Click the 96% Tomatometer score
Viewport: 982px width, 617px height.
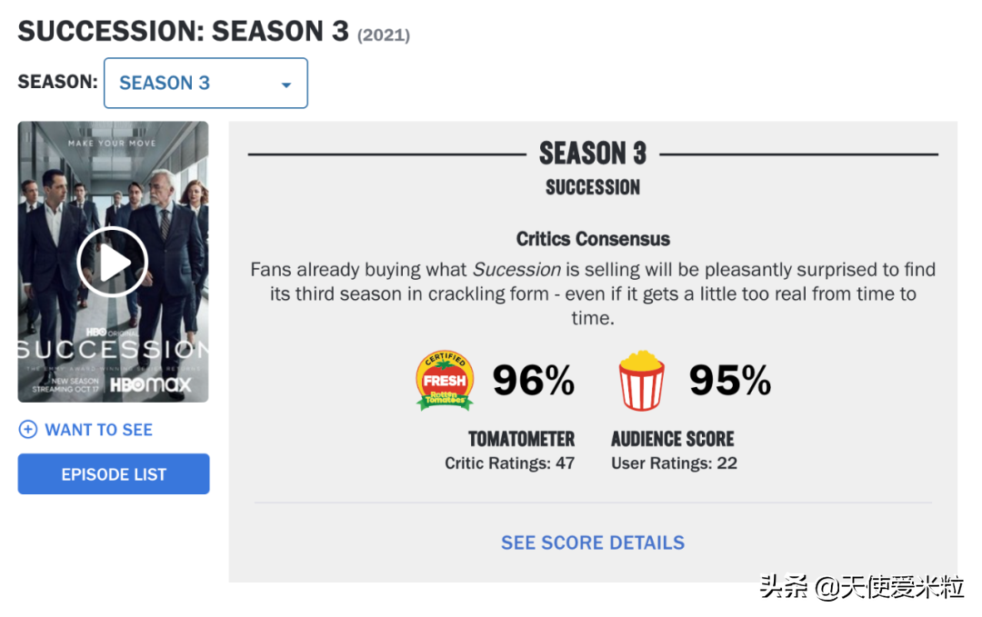[x=534, y=380]
